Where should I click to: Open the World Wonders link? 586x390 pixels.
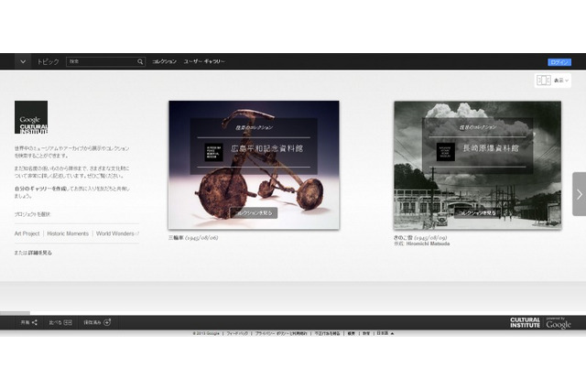(117, 234)
